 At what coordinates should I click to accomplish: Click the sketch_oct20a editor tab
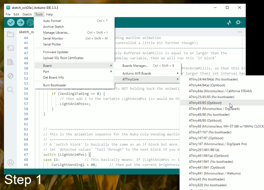pos(26,32)
